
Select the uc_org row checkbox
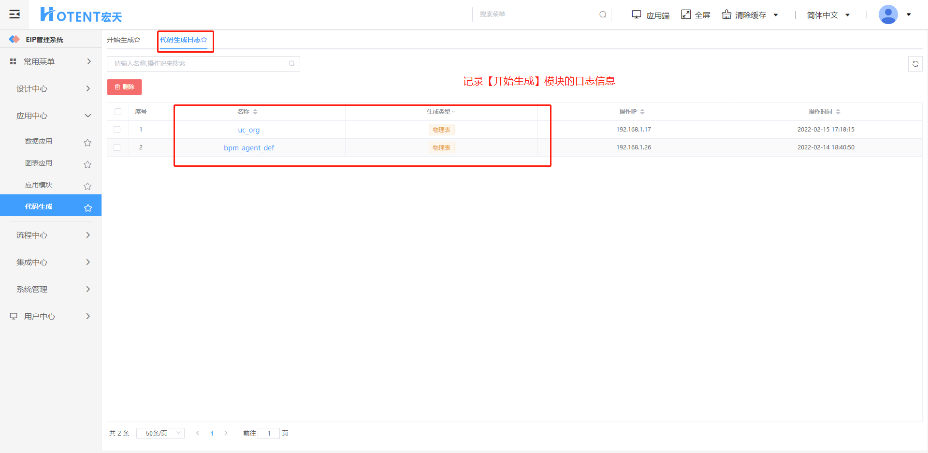click(117, 130)
